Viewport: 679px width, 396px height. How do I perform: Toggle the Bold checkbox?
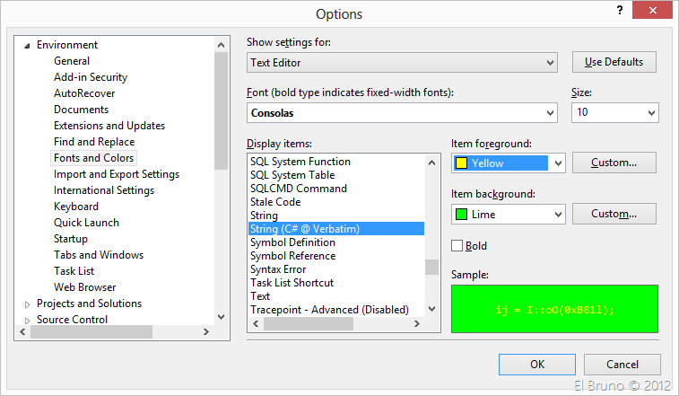pyautogui.click(x=457, y=246)
